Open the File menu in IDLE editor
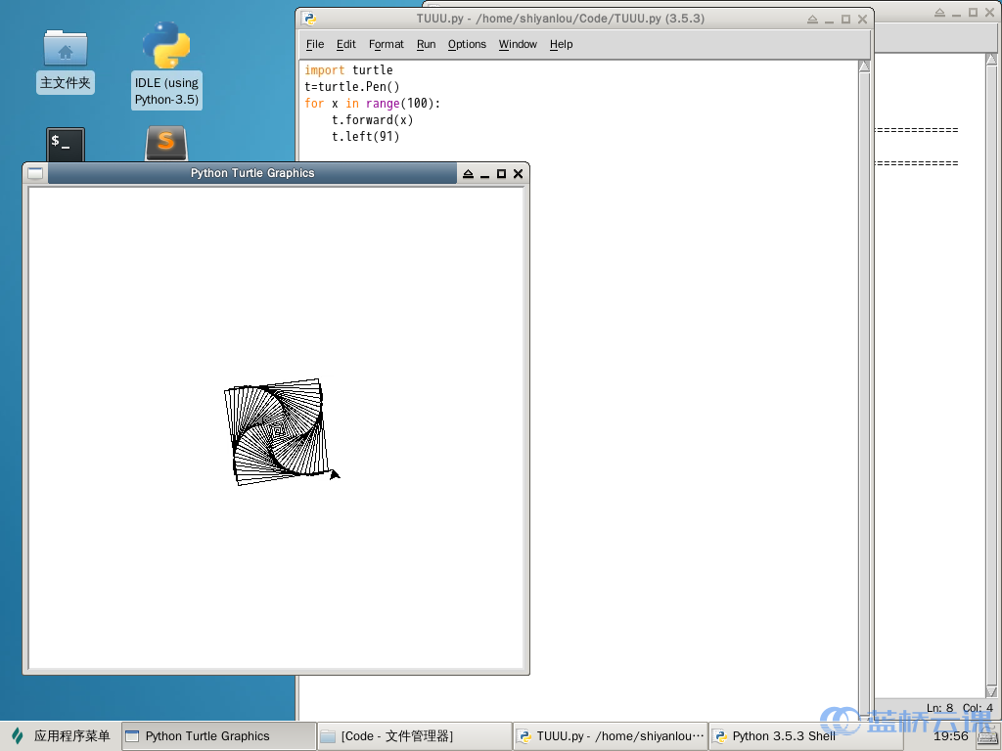Image resolution: width=1002 pixels, height=751 pixels. click(315, 44)
